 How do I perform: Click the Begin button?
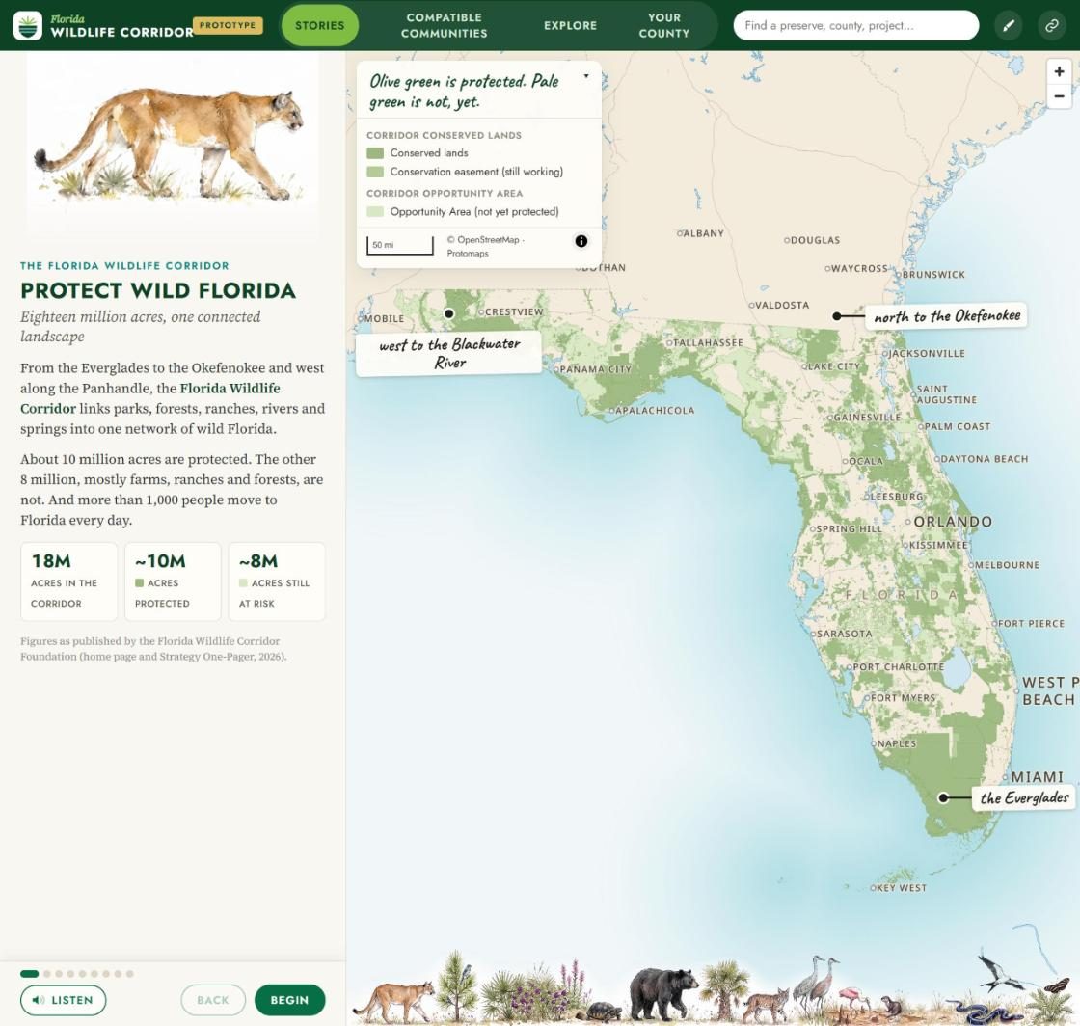pos(289,1000)
